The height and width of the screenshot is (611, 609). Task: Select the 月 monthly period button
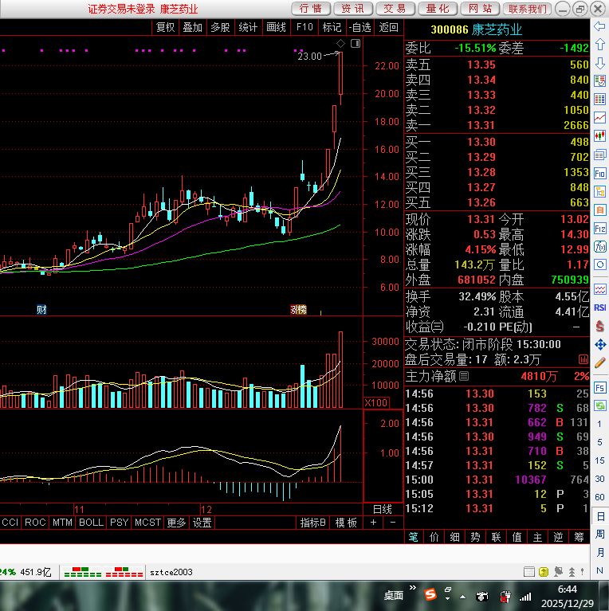pos(599,553)
